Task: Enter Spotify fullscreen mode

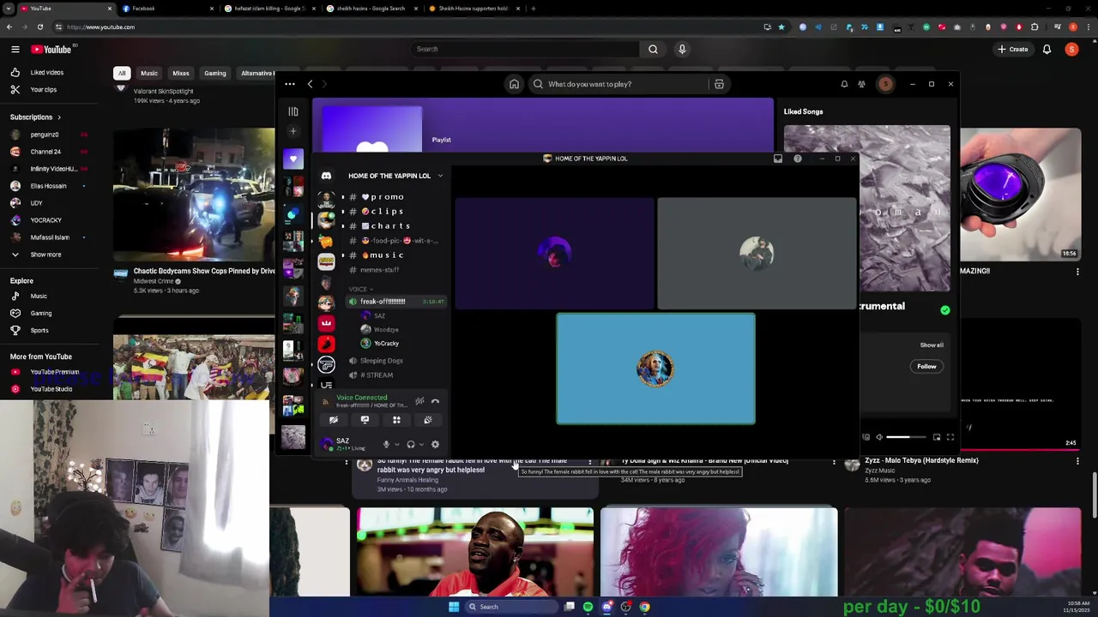Action: coord(950,437)
